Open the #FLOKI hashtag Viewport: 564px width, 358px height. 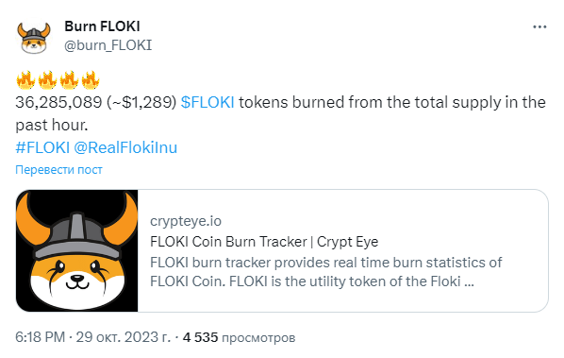(x=42, y=147)
